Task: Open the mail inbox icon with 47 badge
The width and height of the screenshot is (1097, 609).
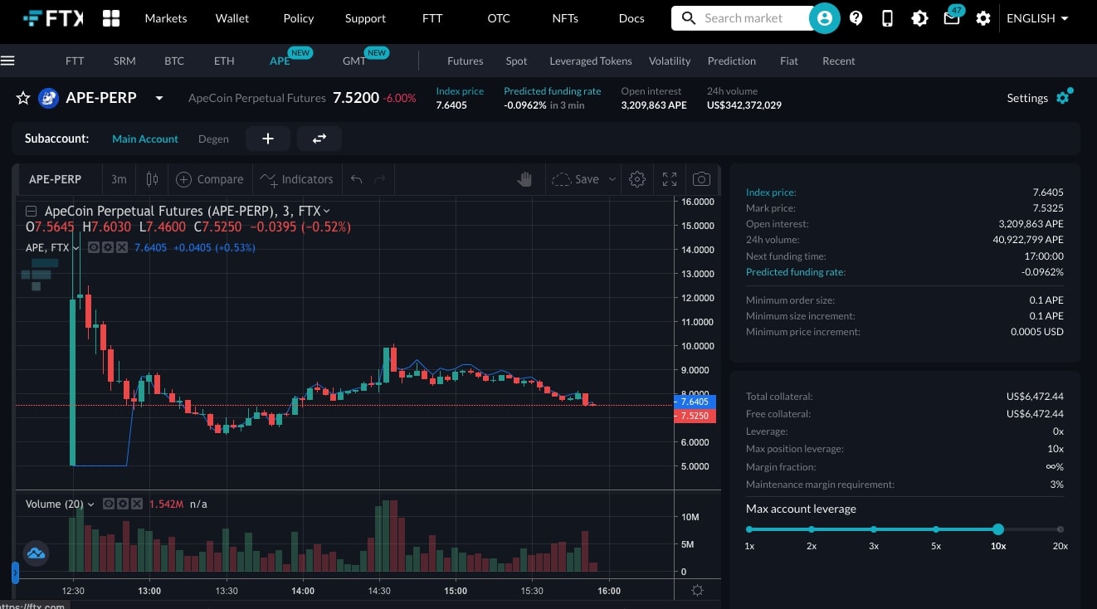Action: (952, 17)
